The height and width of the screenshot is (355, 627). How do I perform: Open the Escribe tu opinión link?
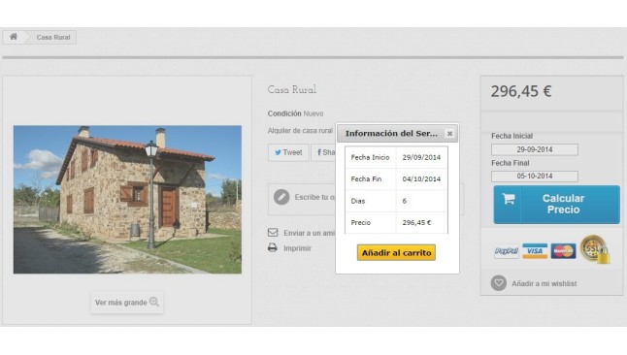point(315,197)
